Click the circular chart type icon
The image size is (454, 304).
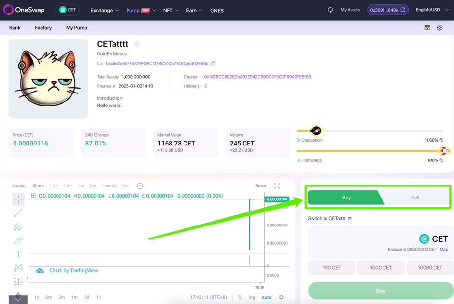(140, 186)
